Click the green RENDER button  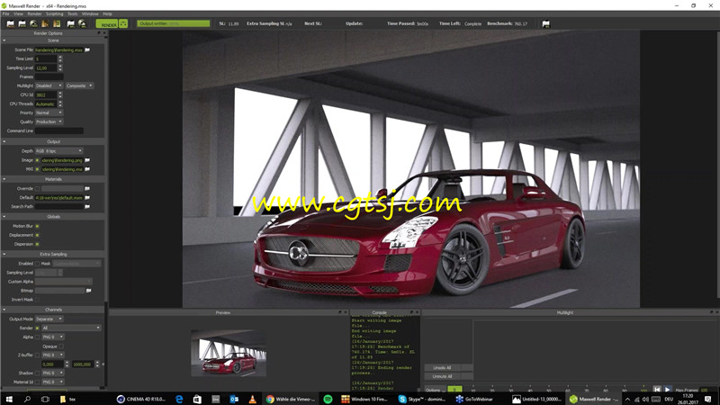(x=107, y=24)
